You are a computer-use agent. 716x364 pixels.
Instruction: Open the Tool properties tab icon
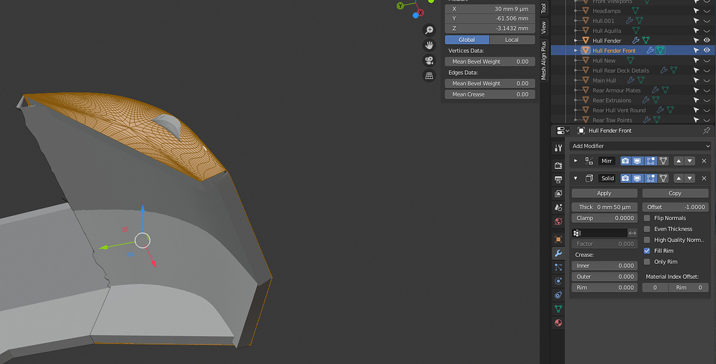coord(558,148)
